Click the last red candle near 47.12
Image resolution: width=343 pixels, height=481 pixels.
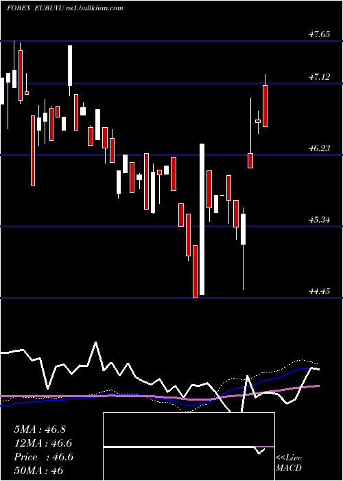pos(265,106)
